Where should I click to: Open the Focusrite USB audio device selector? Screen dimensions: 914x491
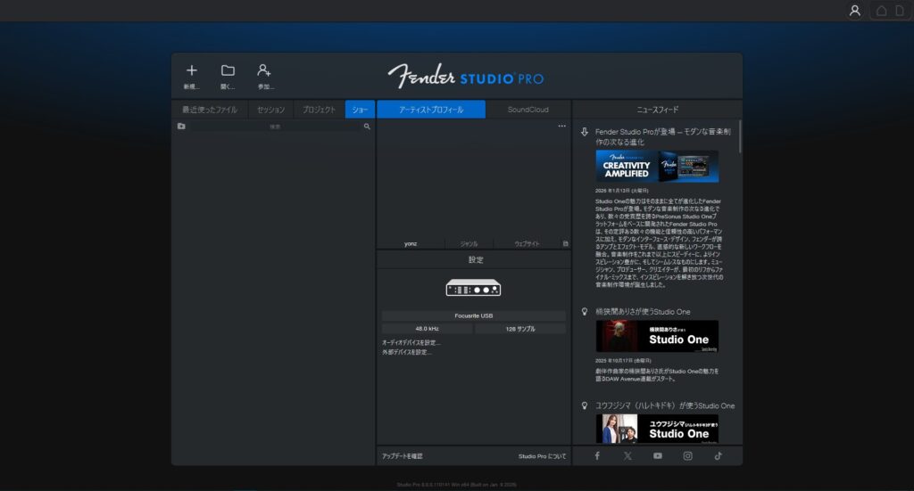(473, 315)
